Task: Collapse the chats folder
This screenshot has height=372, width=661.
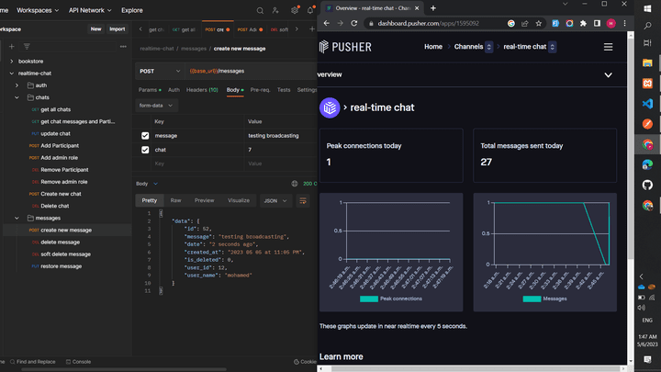Action: coord(17,97)
